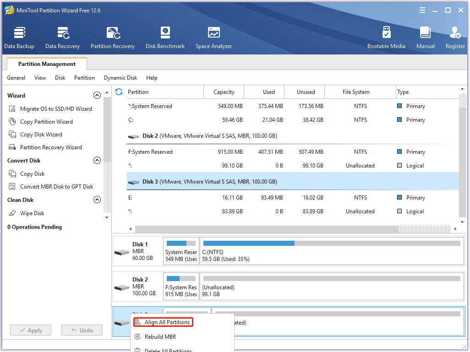Viewport: 470px width, 352px height.
Task: Click the horizontal scrollbar right arrow
Action: tap(455, 229)
